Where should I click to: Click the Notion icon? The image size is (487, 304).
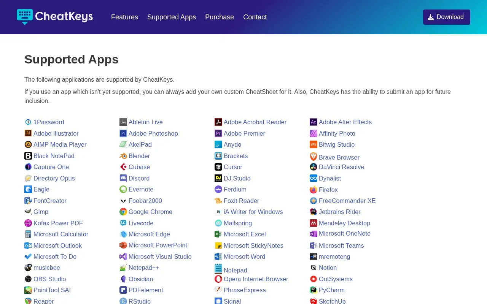tap(314, 268)
